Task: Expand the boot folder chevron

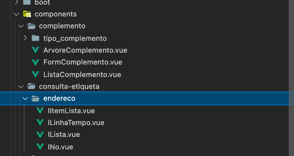Action: [x=17, y=3]
